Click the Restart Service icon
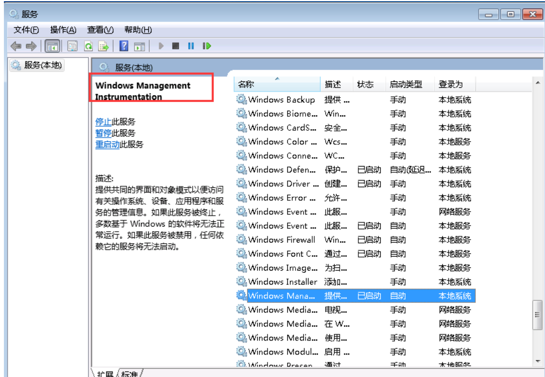 tap(207, 46)
